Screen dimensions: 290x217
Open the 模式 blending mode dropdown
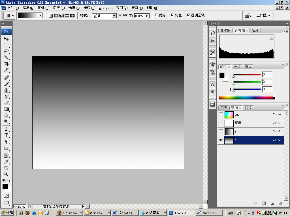pos(104,16)
